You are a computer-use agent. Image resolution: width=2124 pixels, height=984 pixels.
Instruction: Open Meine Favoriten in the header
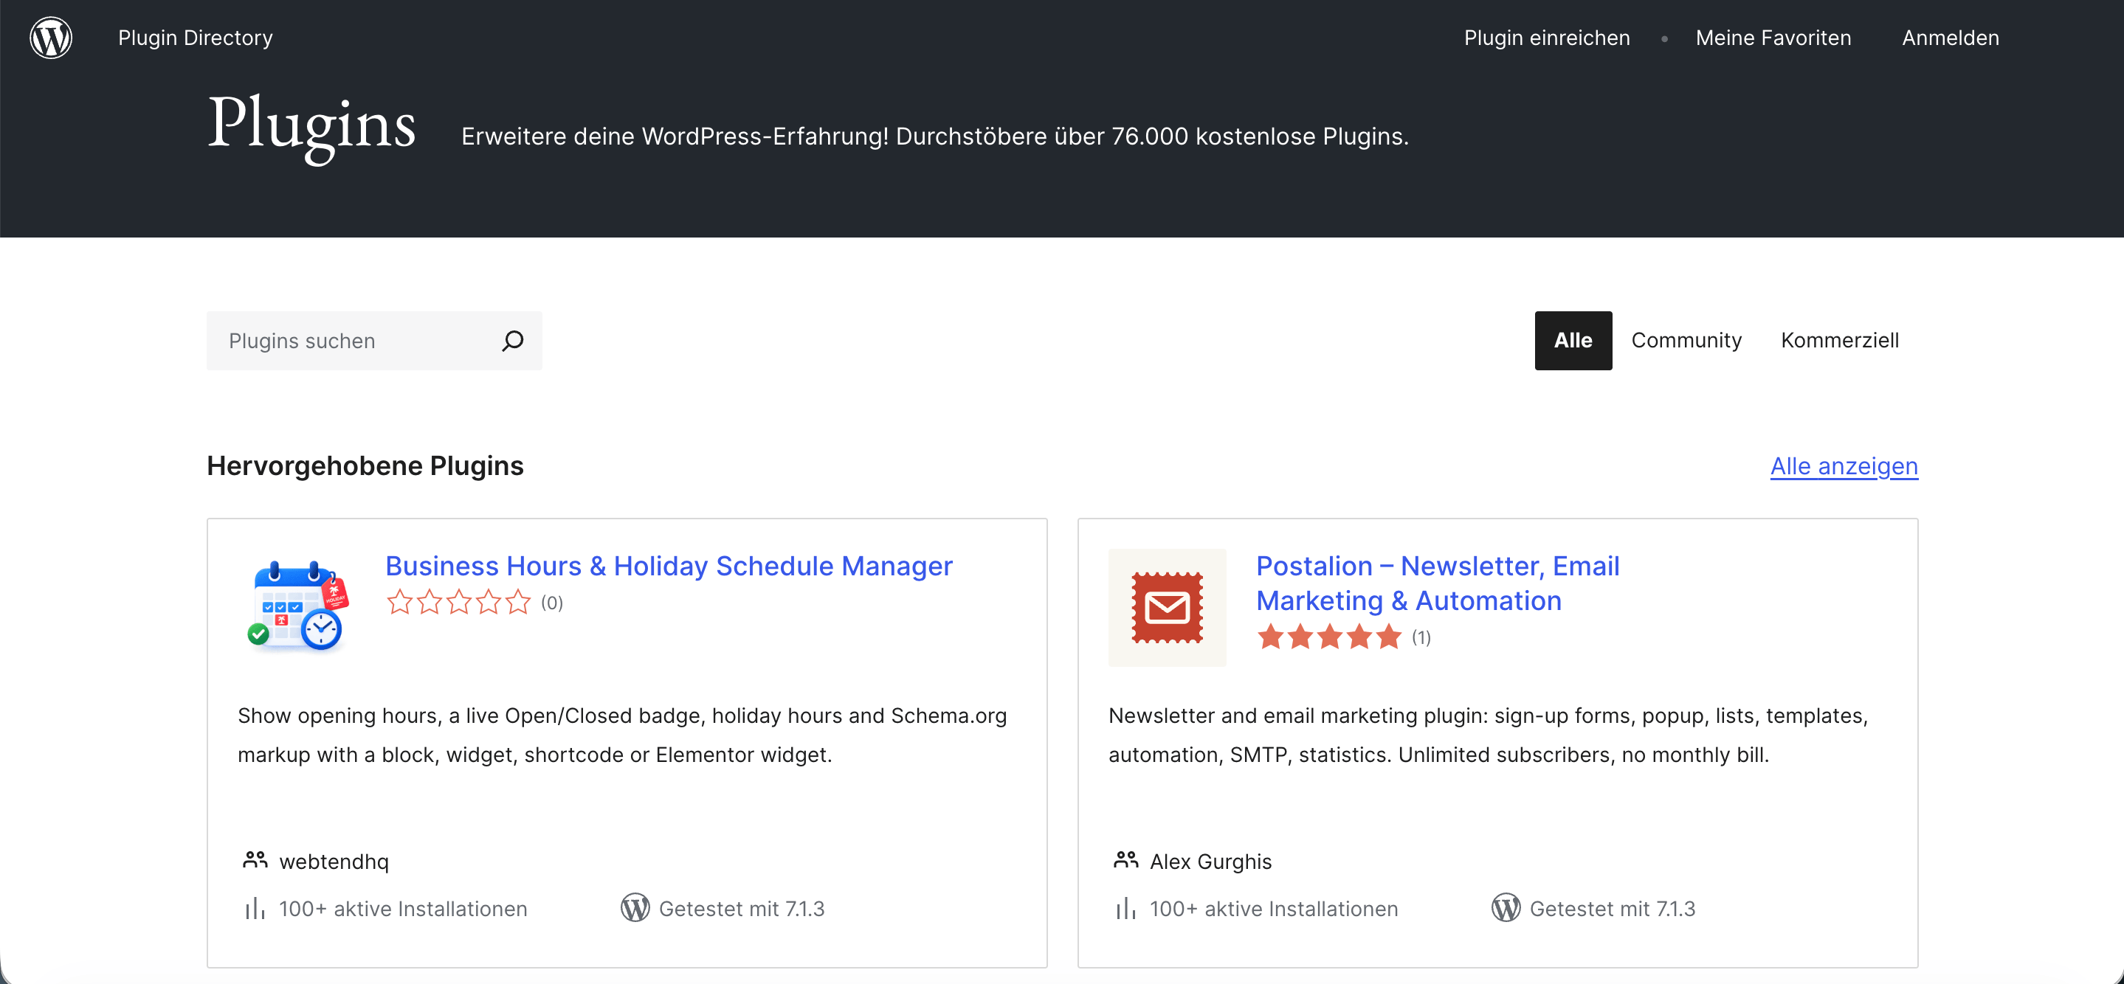click(1773, 38)
